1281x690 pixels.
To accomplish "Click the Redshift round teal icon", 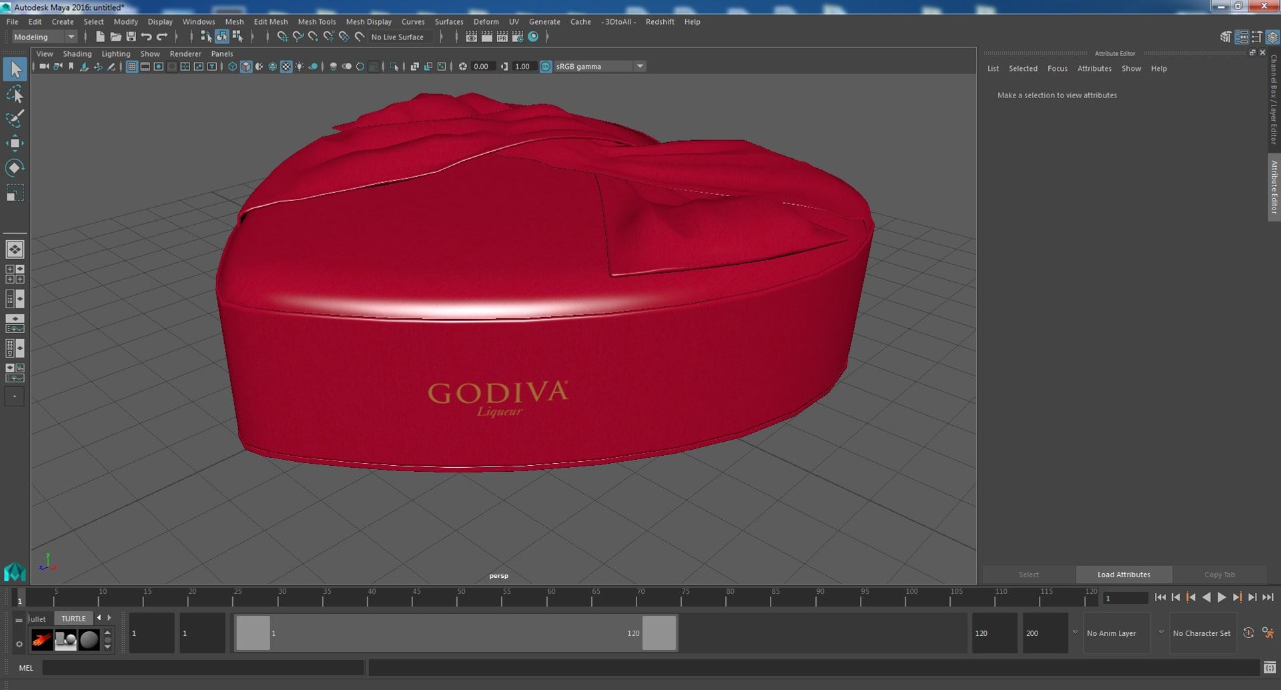I will [x=533, y=37].
